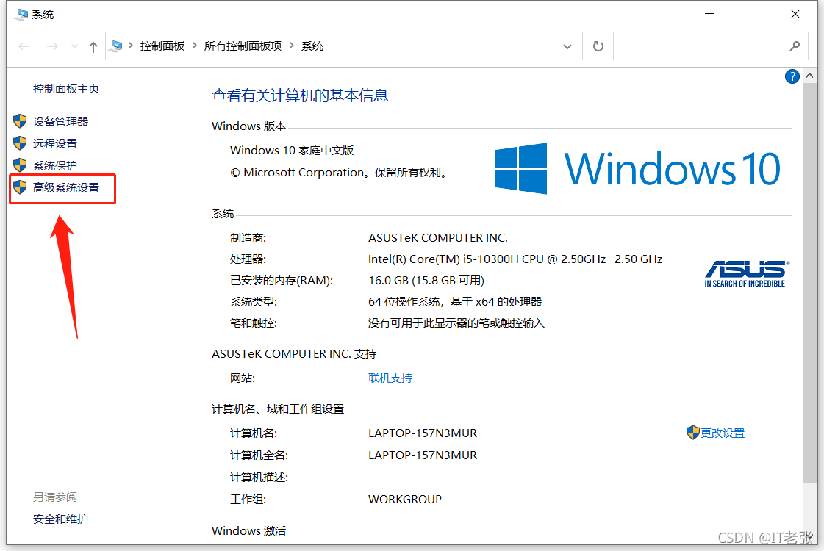Click the Back navigation arrow
The image size is (824, 551).
[x=24, y=46]
